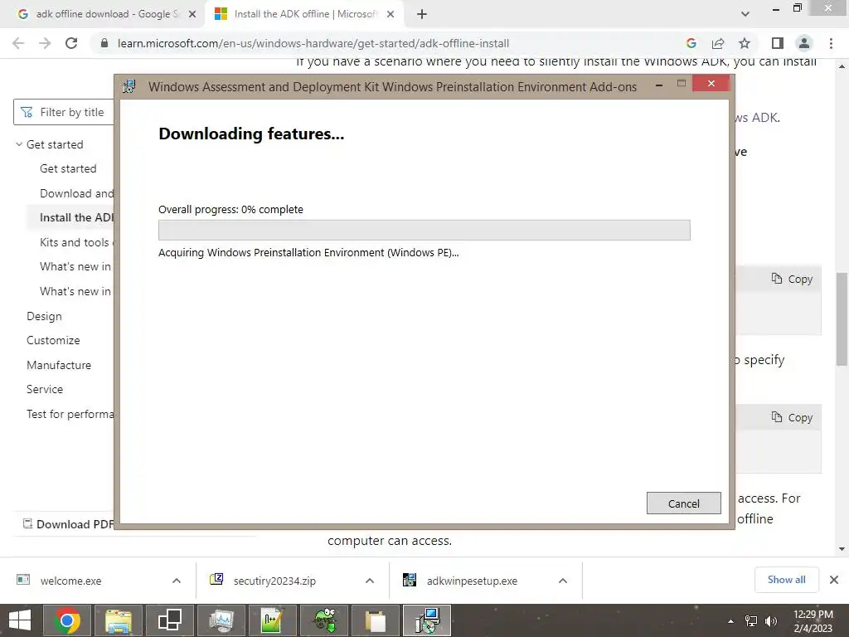The image size is (849, 637).
Task: Click the address bar URL
Action: 313,43
